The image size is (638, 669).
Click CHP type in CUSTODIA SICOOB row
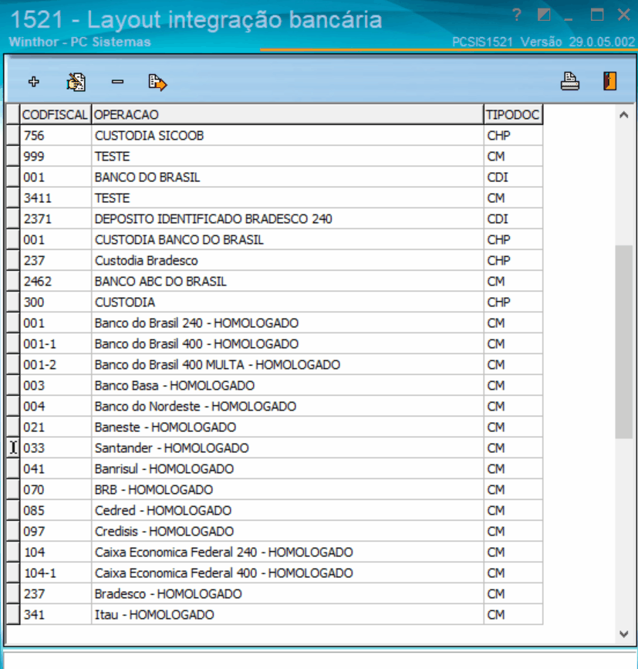pyautogui.click(x=514, y=135)
